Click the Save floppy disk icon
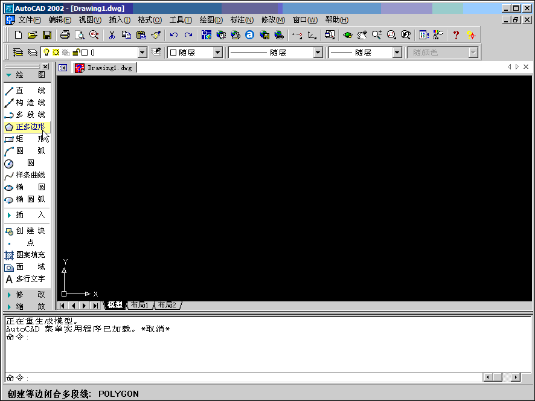535x401 pixels. click(x=46, y=36)
